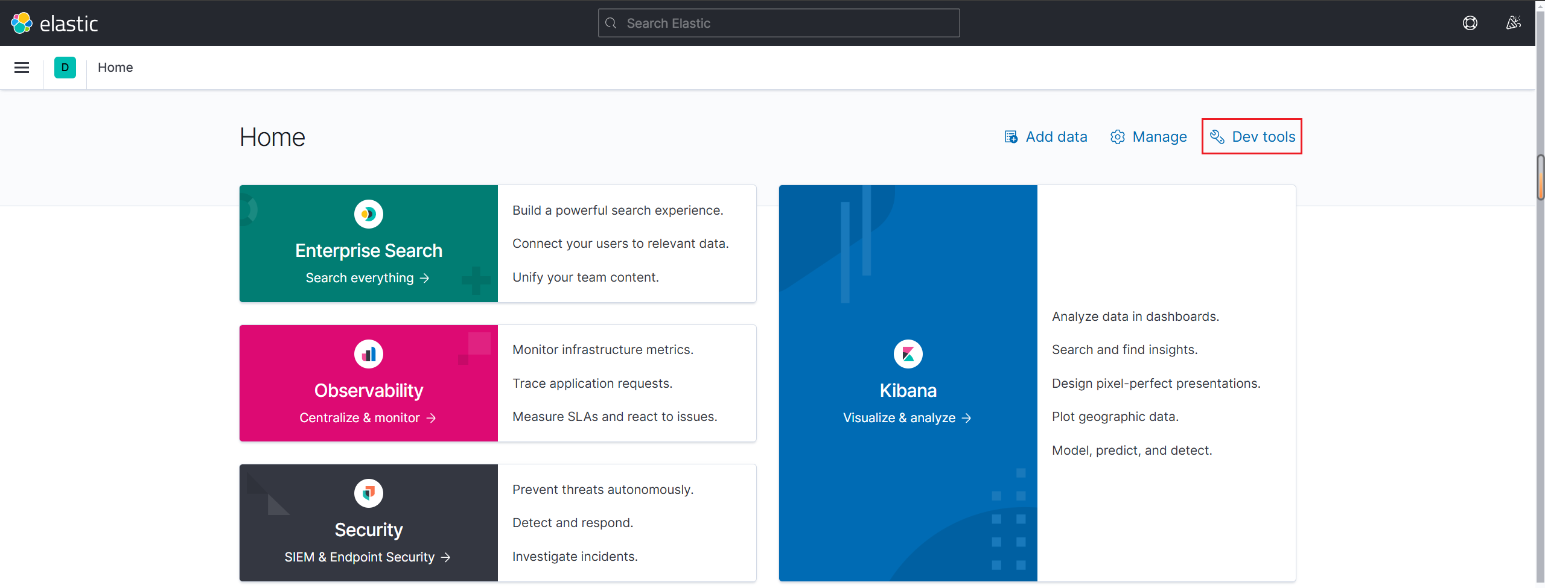Click the Enterprise Search logo icon

point(369,214)
